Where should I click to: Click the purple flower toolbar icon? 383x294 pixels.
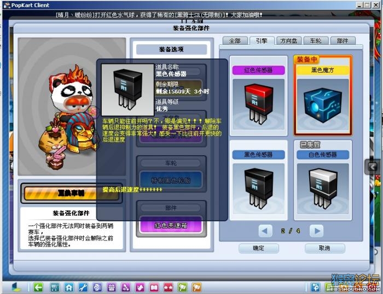point(125,287)
